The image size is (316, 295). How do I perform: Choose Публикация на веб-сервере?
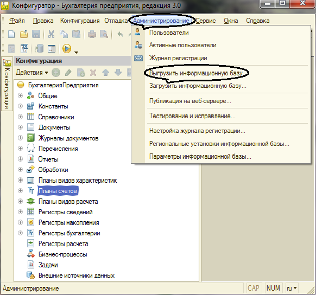[x=220, y=101]
